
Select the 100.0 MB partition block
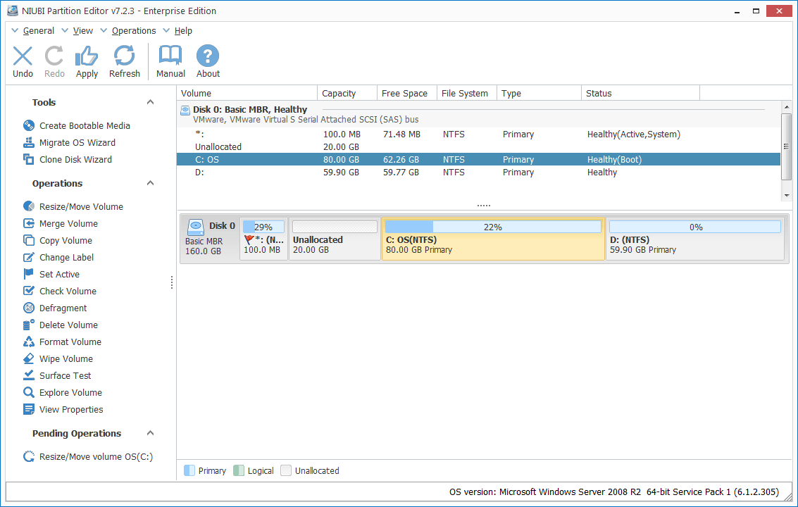pos(263,239)
